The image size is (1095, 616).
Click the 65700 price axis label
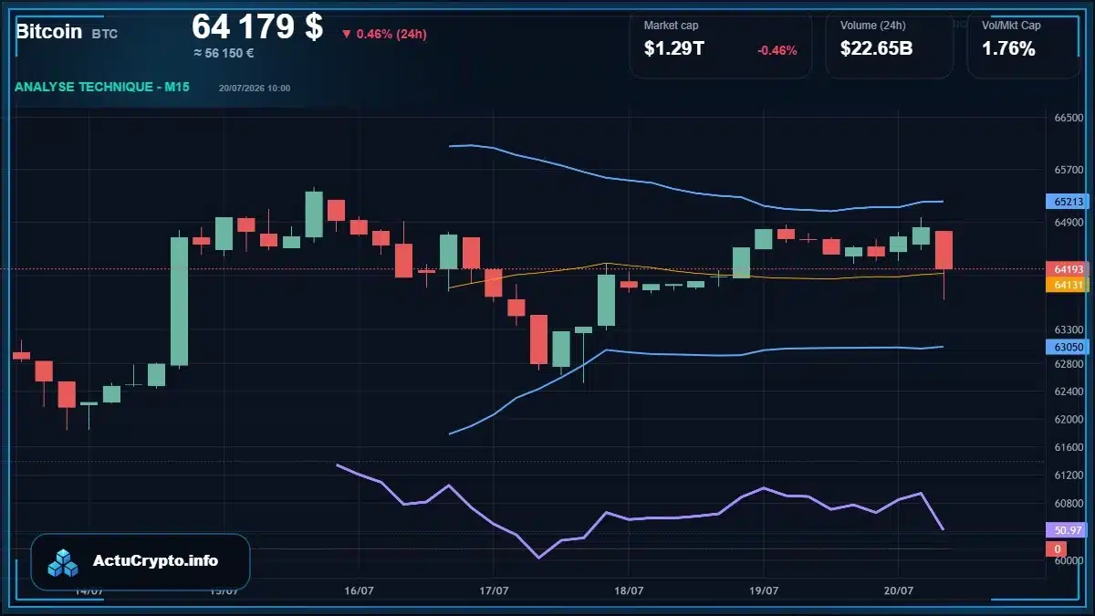1069,171
